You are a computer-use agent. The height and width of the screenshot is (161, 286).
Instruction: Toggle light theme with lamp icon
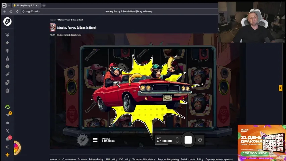click(x=7, y=155)
